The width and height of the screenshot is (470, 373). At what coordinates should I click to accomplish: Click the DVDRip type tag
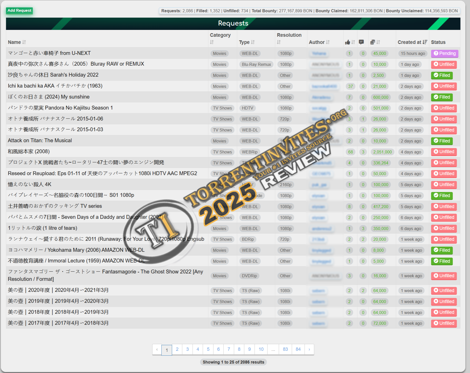click(249, 276)
